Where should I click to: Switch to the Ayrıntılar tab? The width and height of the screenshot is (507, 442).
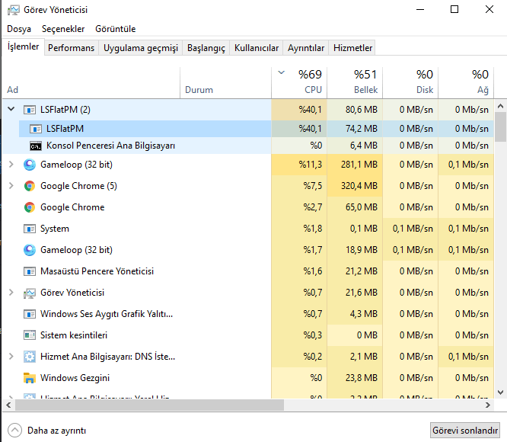click(x=306, y=48)
